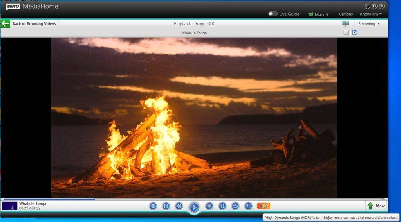Select the fit-to-window view icon

point(355,32)
